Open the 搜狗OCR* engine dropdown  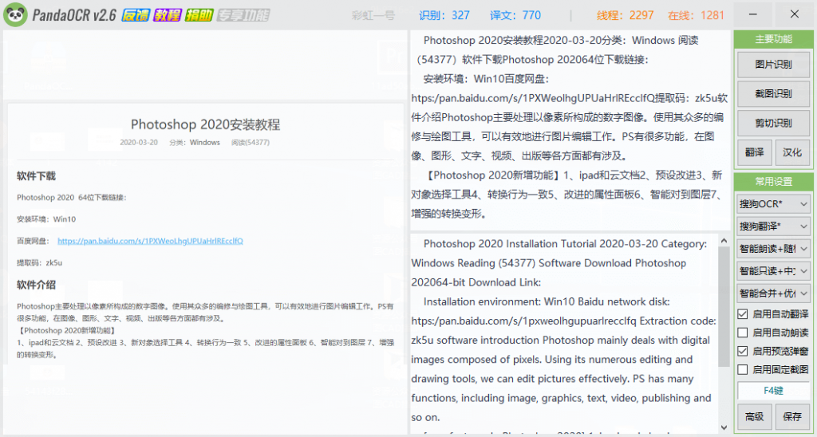point(773,203)
